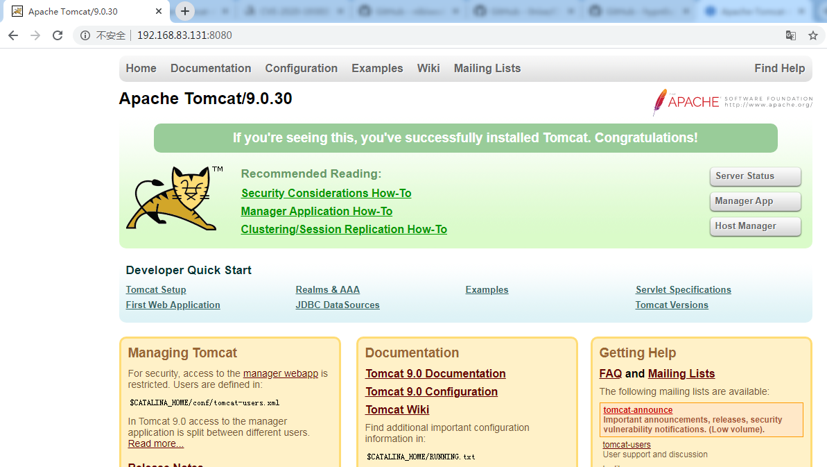
Task: Follow the manager webapp link
Action: [281, 373]
